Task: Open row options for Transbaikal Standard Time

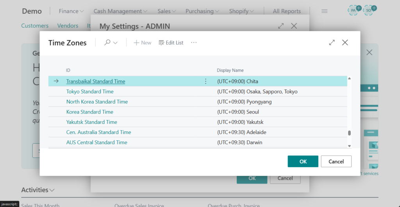Action: tap(205, 81)
